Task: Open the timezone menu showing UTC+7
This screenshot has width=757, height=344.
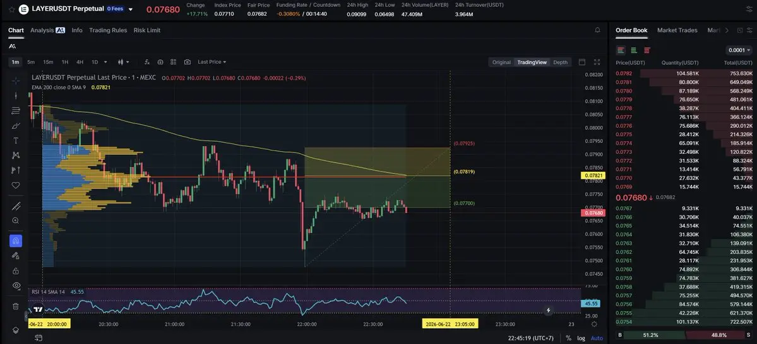Action: coord(530,338)
